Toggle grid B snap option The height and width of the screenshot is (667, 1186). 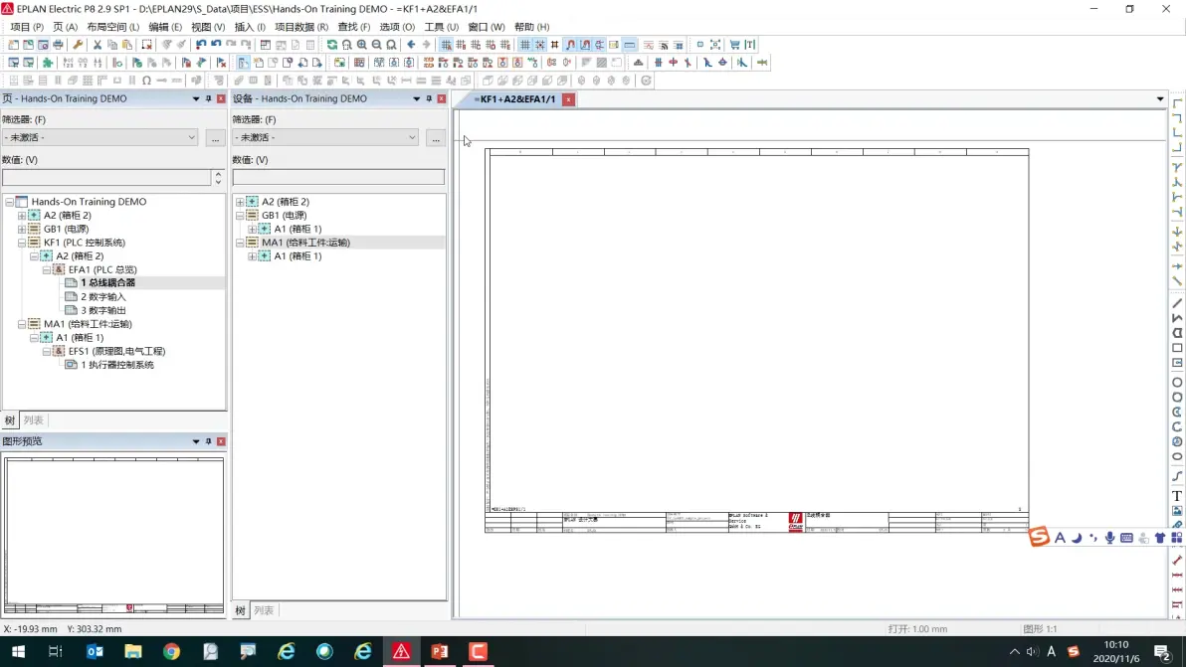(461, 45)
